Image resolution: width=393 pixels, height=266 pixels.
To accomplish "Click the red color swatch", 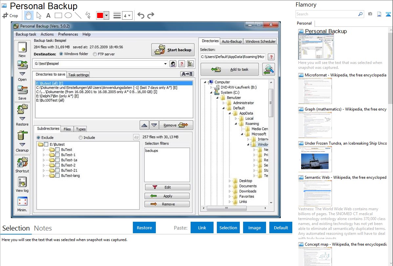I will pyautogui.click(x=100, y=15).
